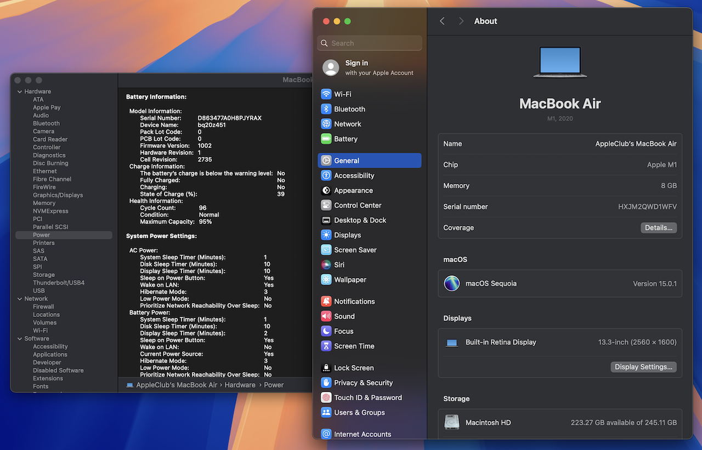Click the Sound speaker icon

326,316
